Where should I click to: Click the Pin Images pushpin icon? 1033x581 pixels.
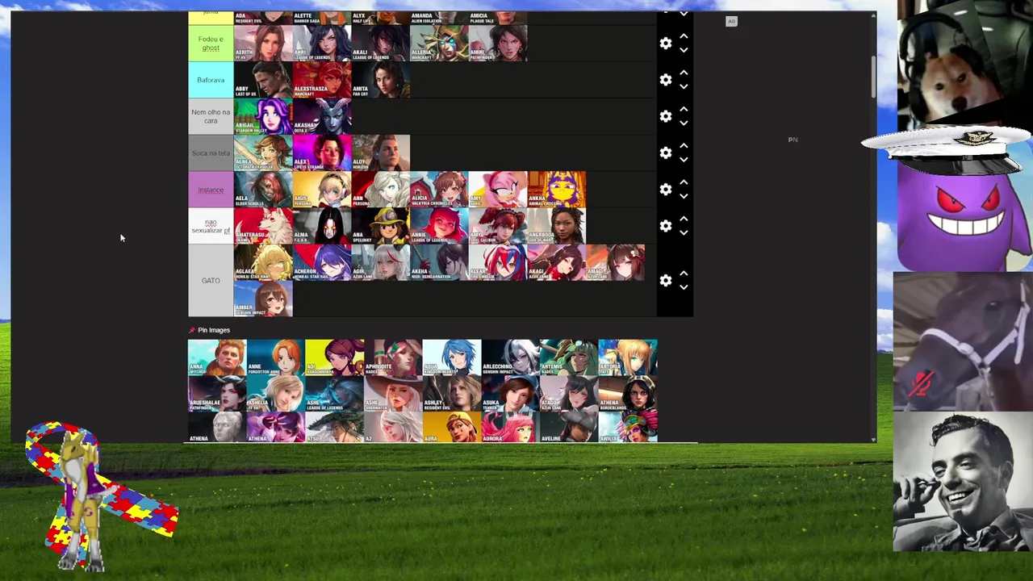coord(192,330)
